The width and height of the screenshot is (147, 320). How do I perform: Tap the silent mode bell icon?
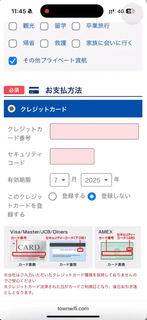(x=30, y=11)
